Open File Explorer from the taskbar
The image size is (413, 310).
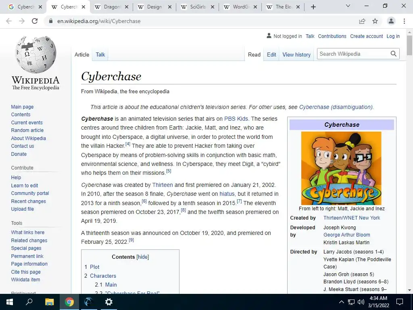click(x=49, y=302)
